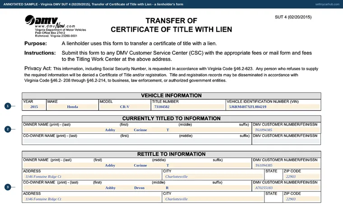Click the form number SUT 4 (02/20/2015)
The height and width of the screenshot is (206, 343).
coord(293,17)
